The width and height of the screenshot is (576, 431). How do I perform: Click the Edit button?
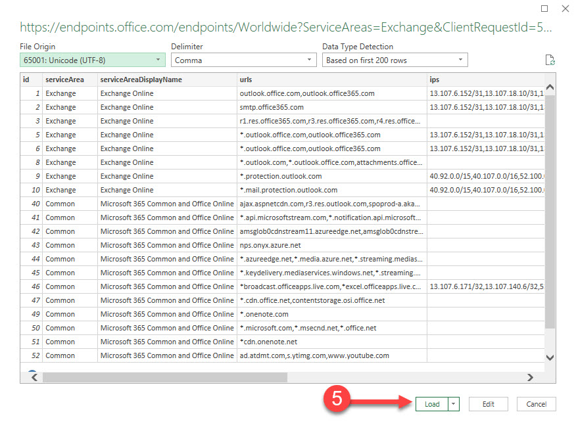488,404
